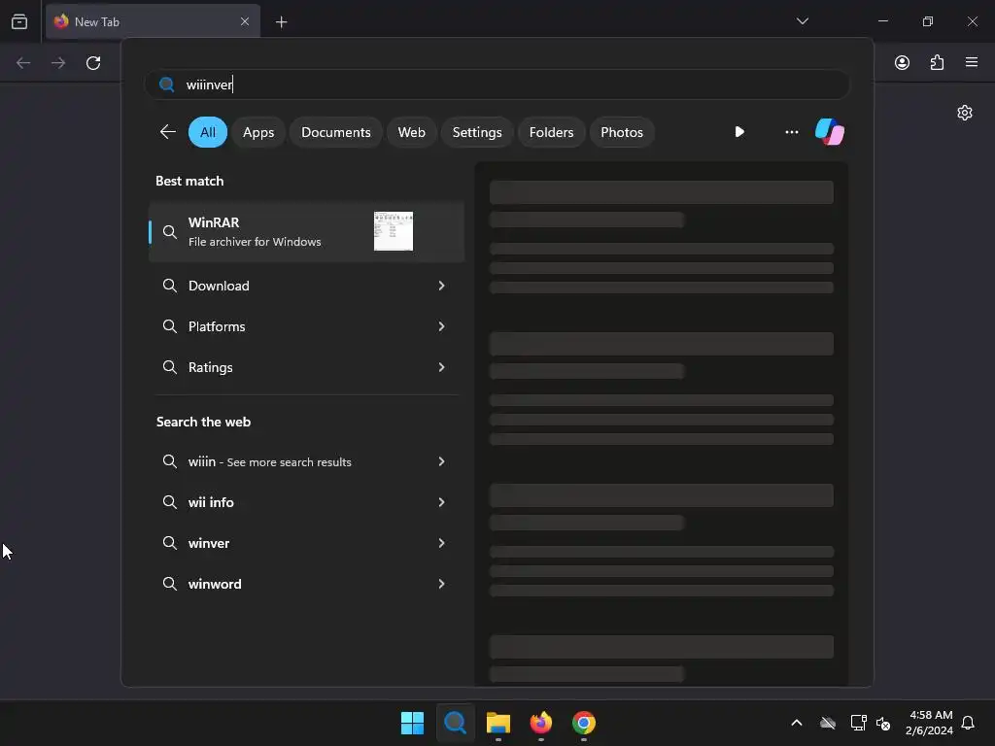995x746 pixels.
Task: Click into the search box with 'wiiinver'
Action: [x=497, y=85]
